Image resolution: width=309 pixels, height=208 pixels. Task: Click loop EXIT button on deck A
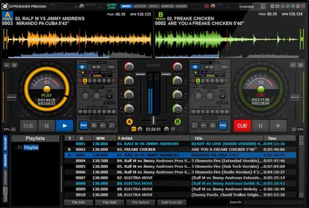pos(109,96)
